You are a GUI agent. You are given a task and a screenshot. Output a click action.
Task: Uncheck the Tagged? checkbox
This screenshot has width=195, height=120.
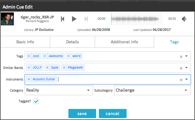36,101
